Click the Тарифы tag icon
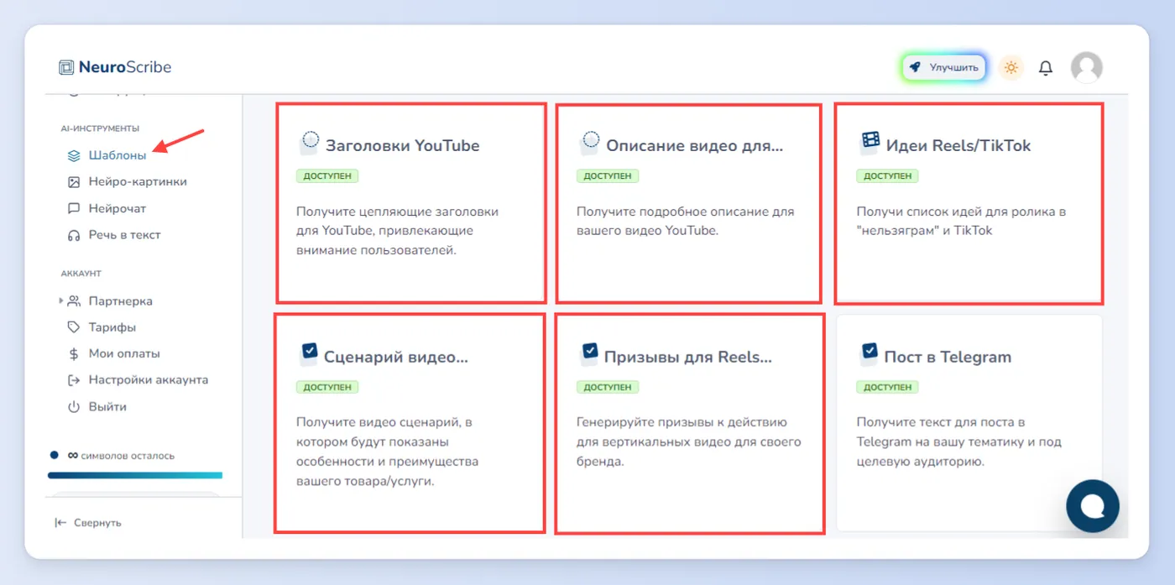1175x585 pixels. 74,327
